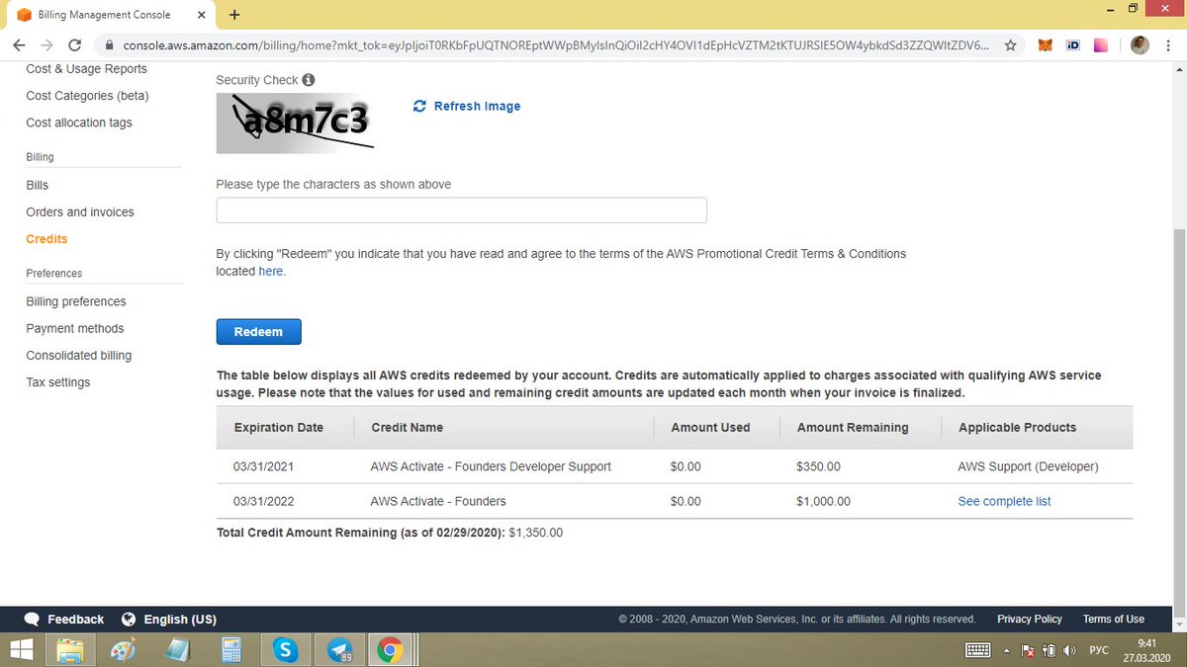Image resolution: width=1187 pixels, height=667 pixels.
Task: Click the Refresh Image link
Action: [x=477, y=106]
